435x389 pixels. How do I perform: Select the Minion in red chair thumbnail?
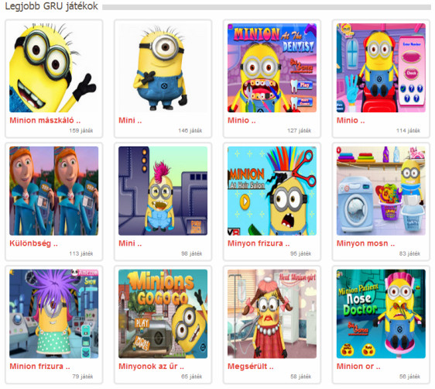[x=381, y=67]
